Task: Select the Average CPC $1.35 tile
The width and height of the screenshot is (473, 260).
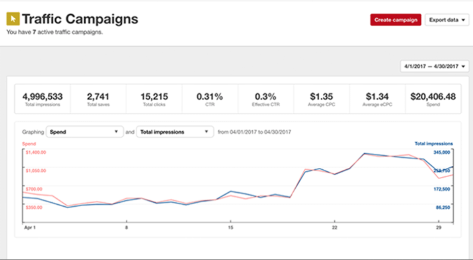Action: click(322, 99)
